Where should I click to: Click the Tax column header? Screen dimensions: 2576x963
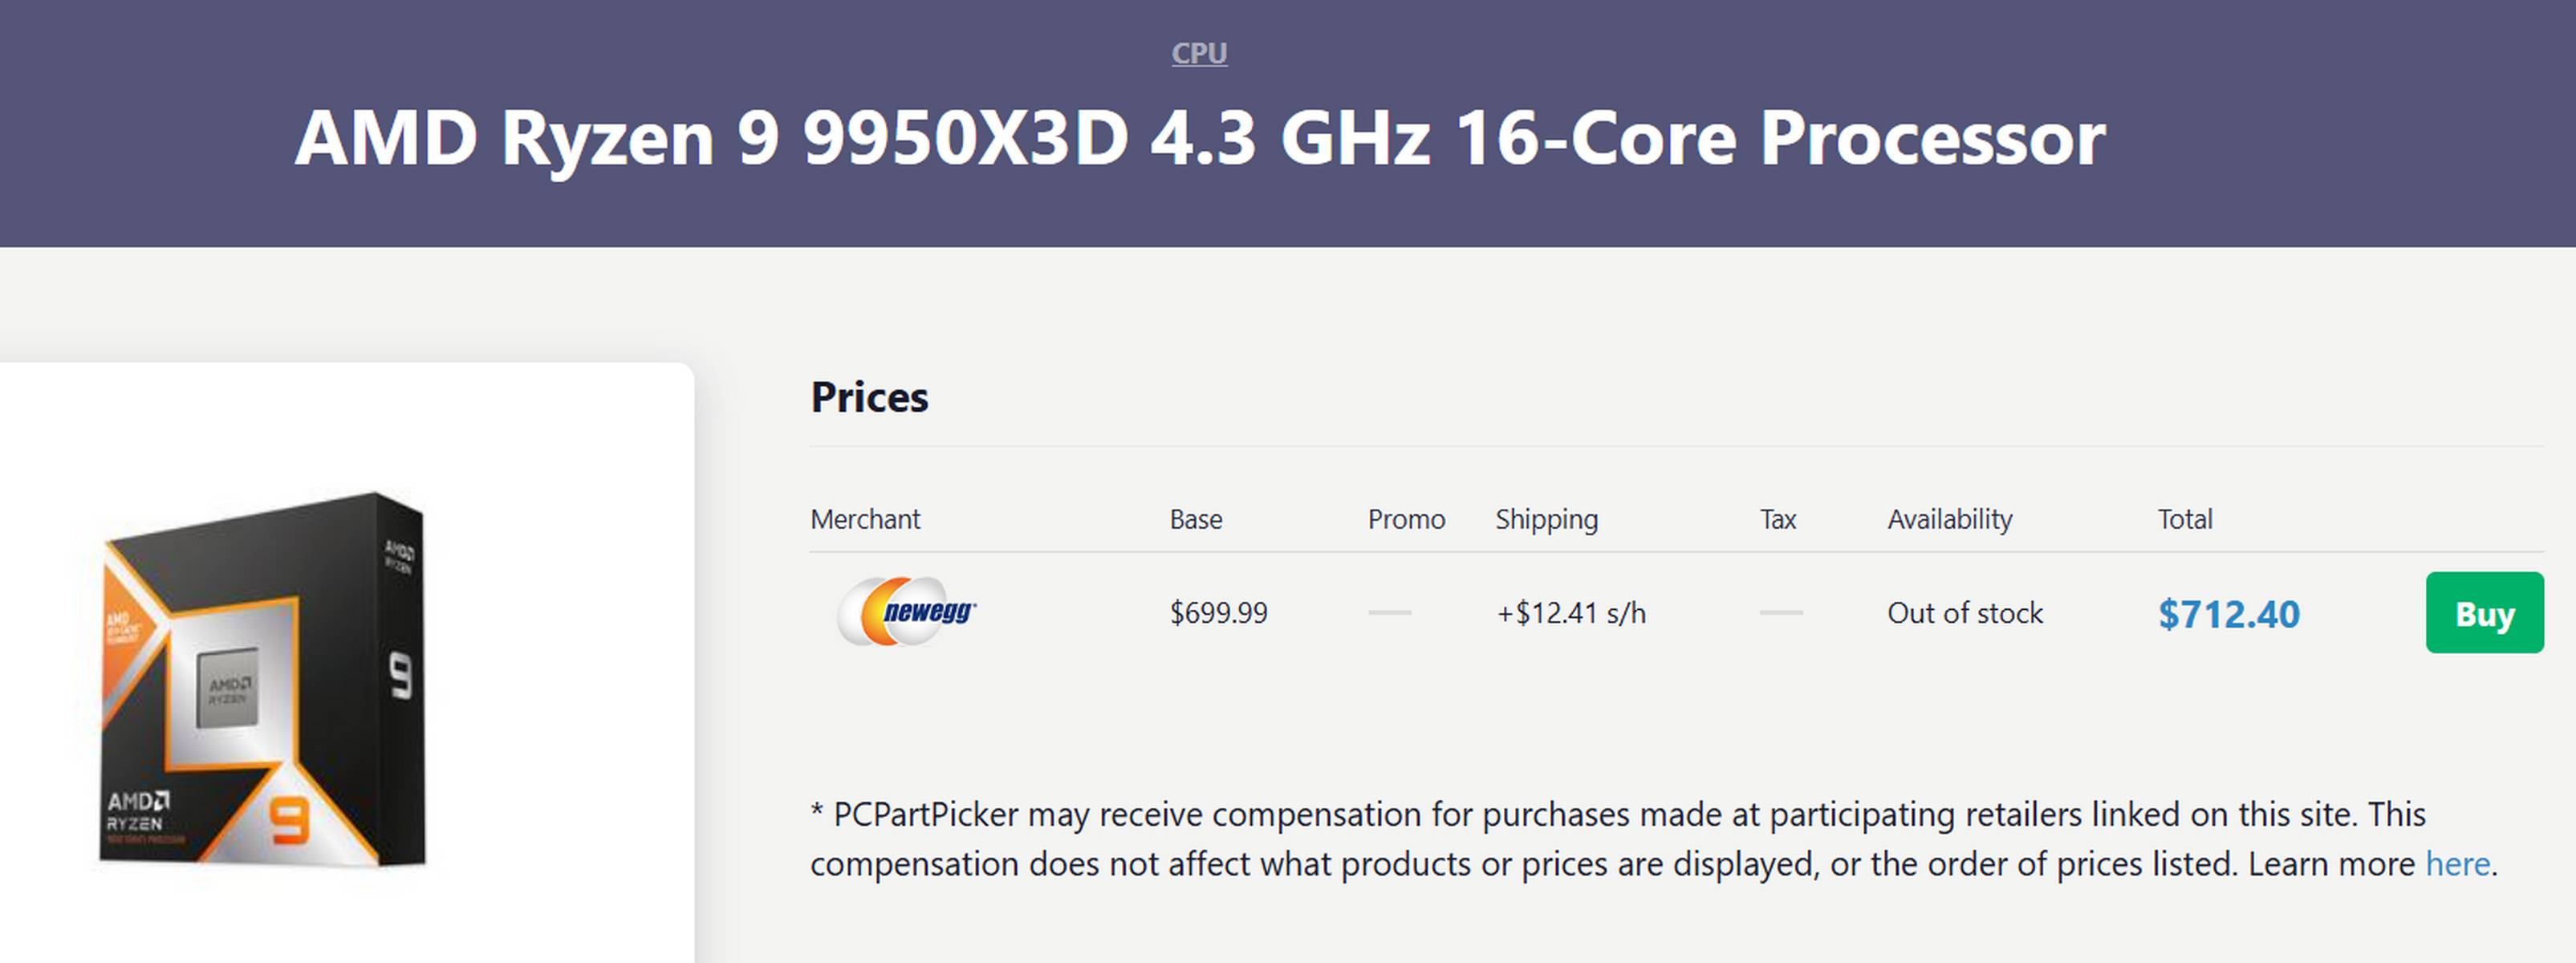[x=1778, y=519]
